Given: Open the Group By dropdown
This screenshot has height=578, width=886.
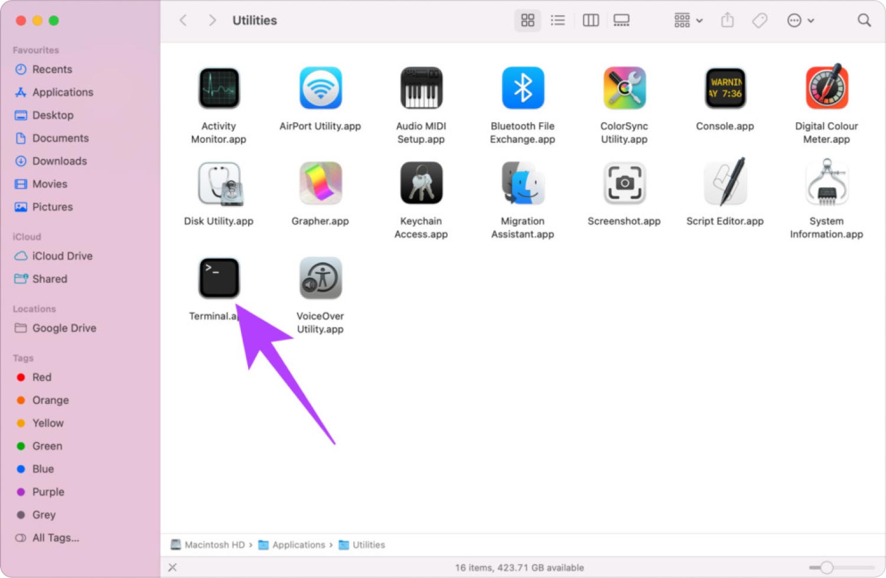Looking at the screenshot, I should point(688,21).
